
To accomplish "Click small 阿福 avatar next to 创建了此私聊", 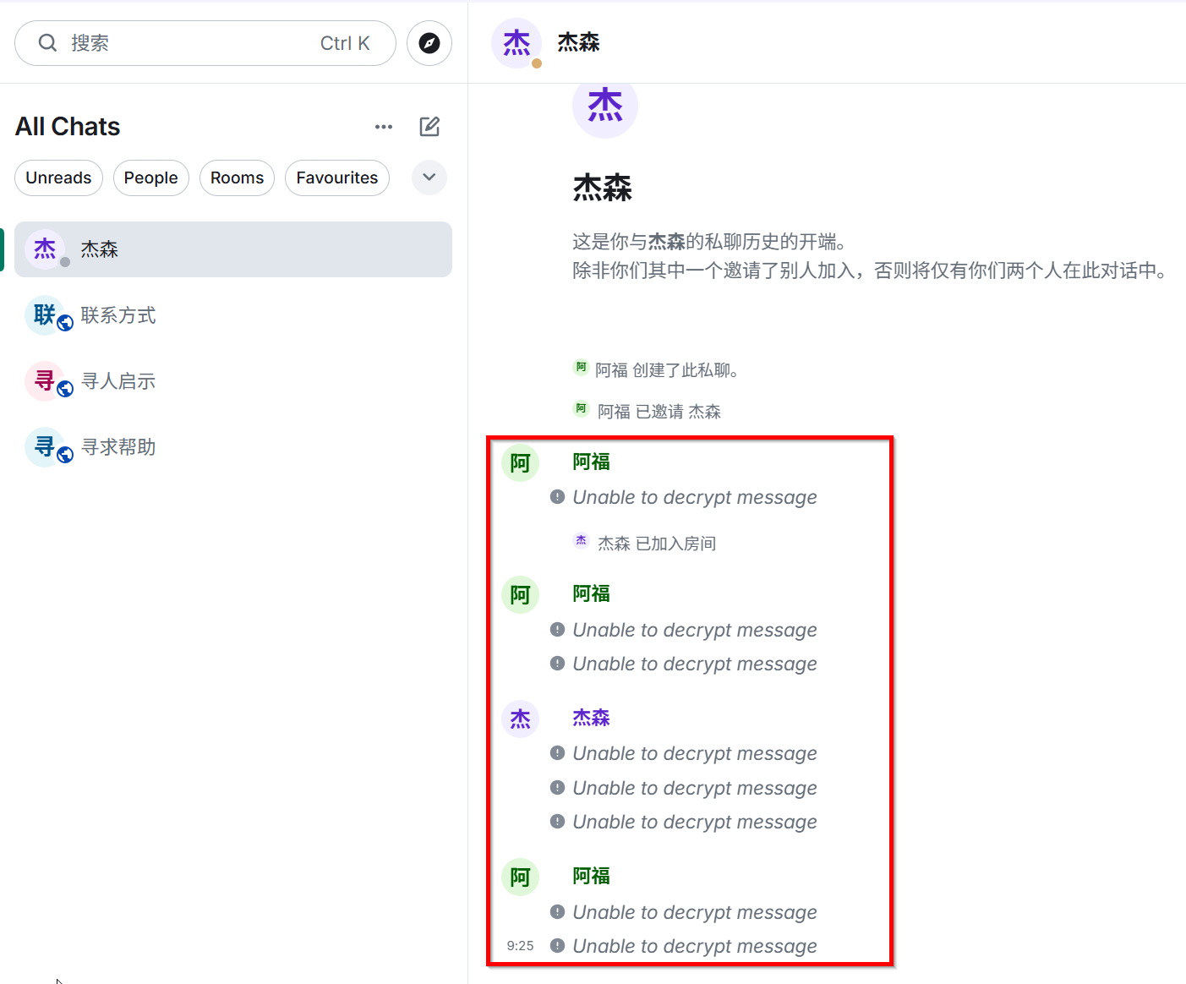I will point(581,367).
